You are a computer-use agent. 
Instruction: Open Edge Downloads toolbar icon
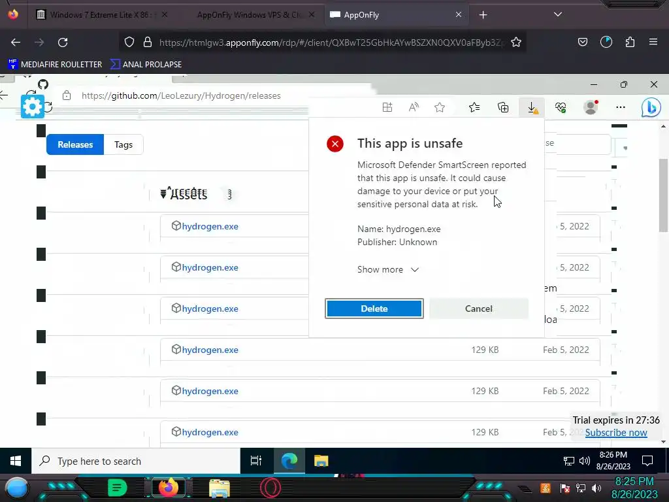coord(532,108)
